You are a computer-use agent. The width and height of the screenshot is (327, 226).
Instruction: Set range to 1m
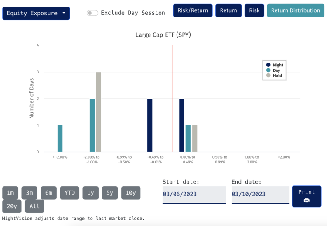10,193
